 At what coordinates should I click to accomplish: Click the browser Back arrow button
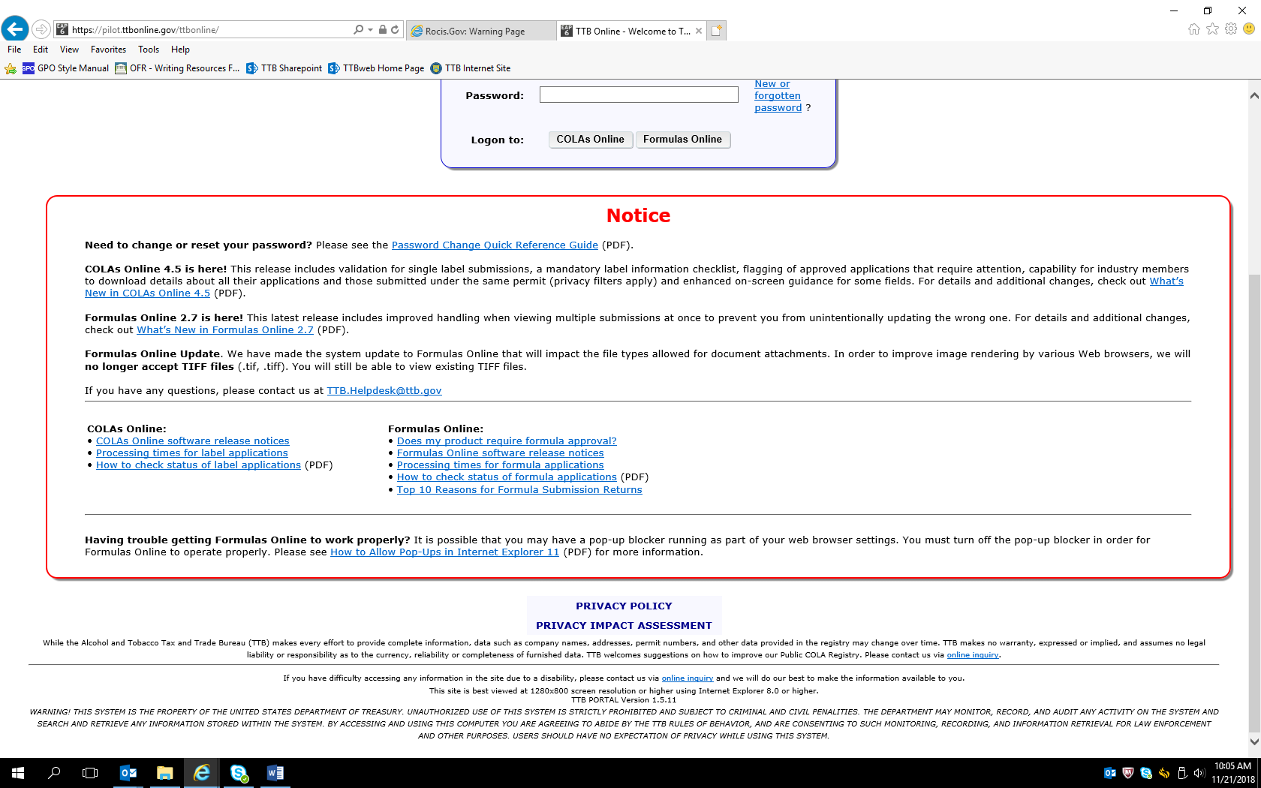[x=14, y=29]
